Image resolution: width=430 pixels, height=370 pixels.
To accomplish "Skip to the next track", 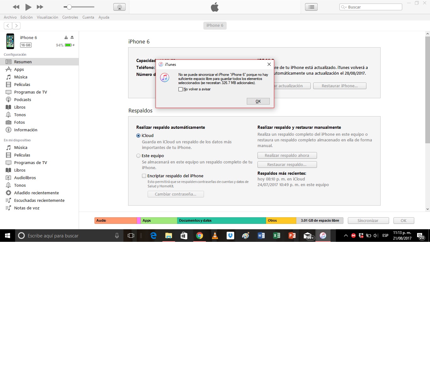I will pyautogui.click(x=40, y=7).
